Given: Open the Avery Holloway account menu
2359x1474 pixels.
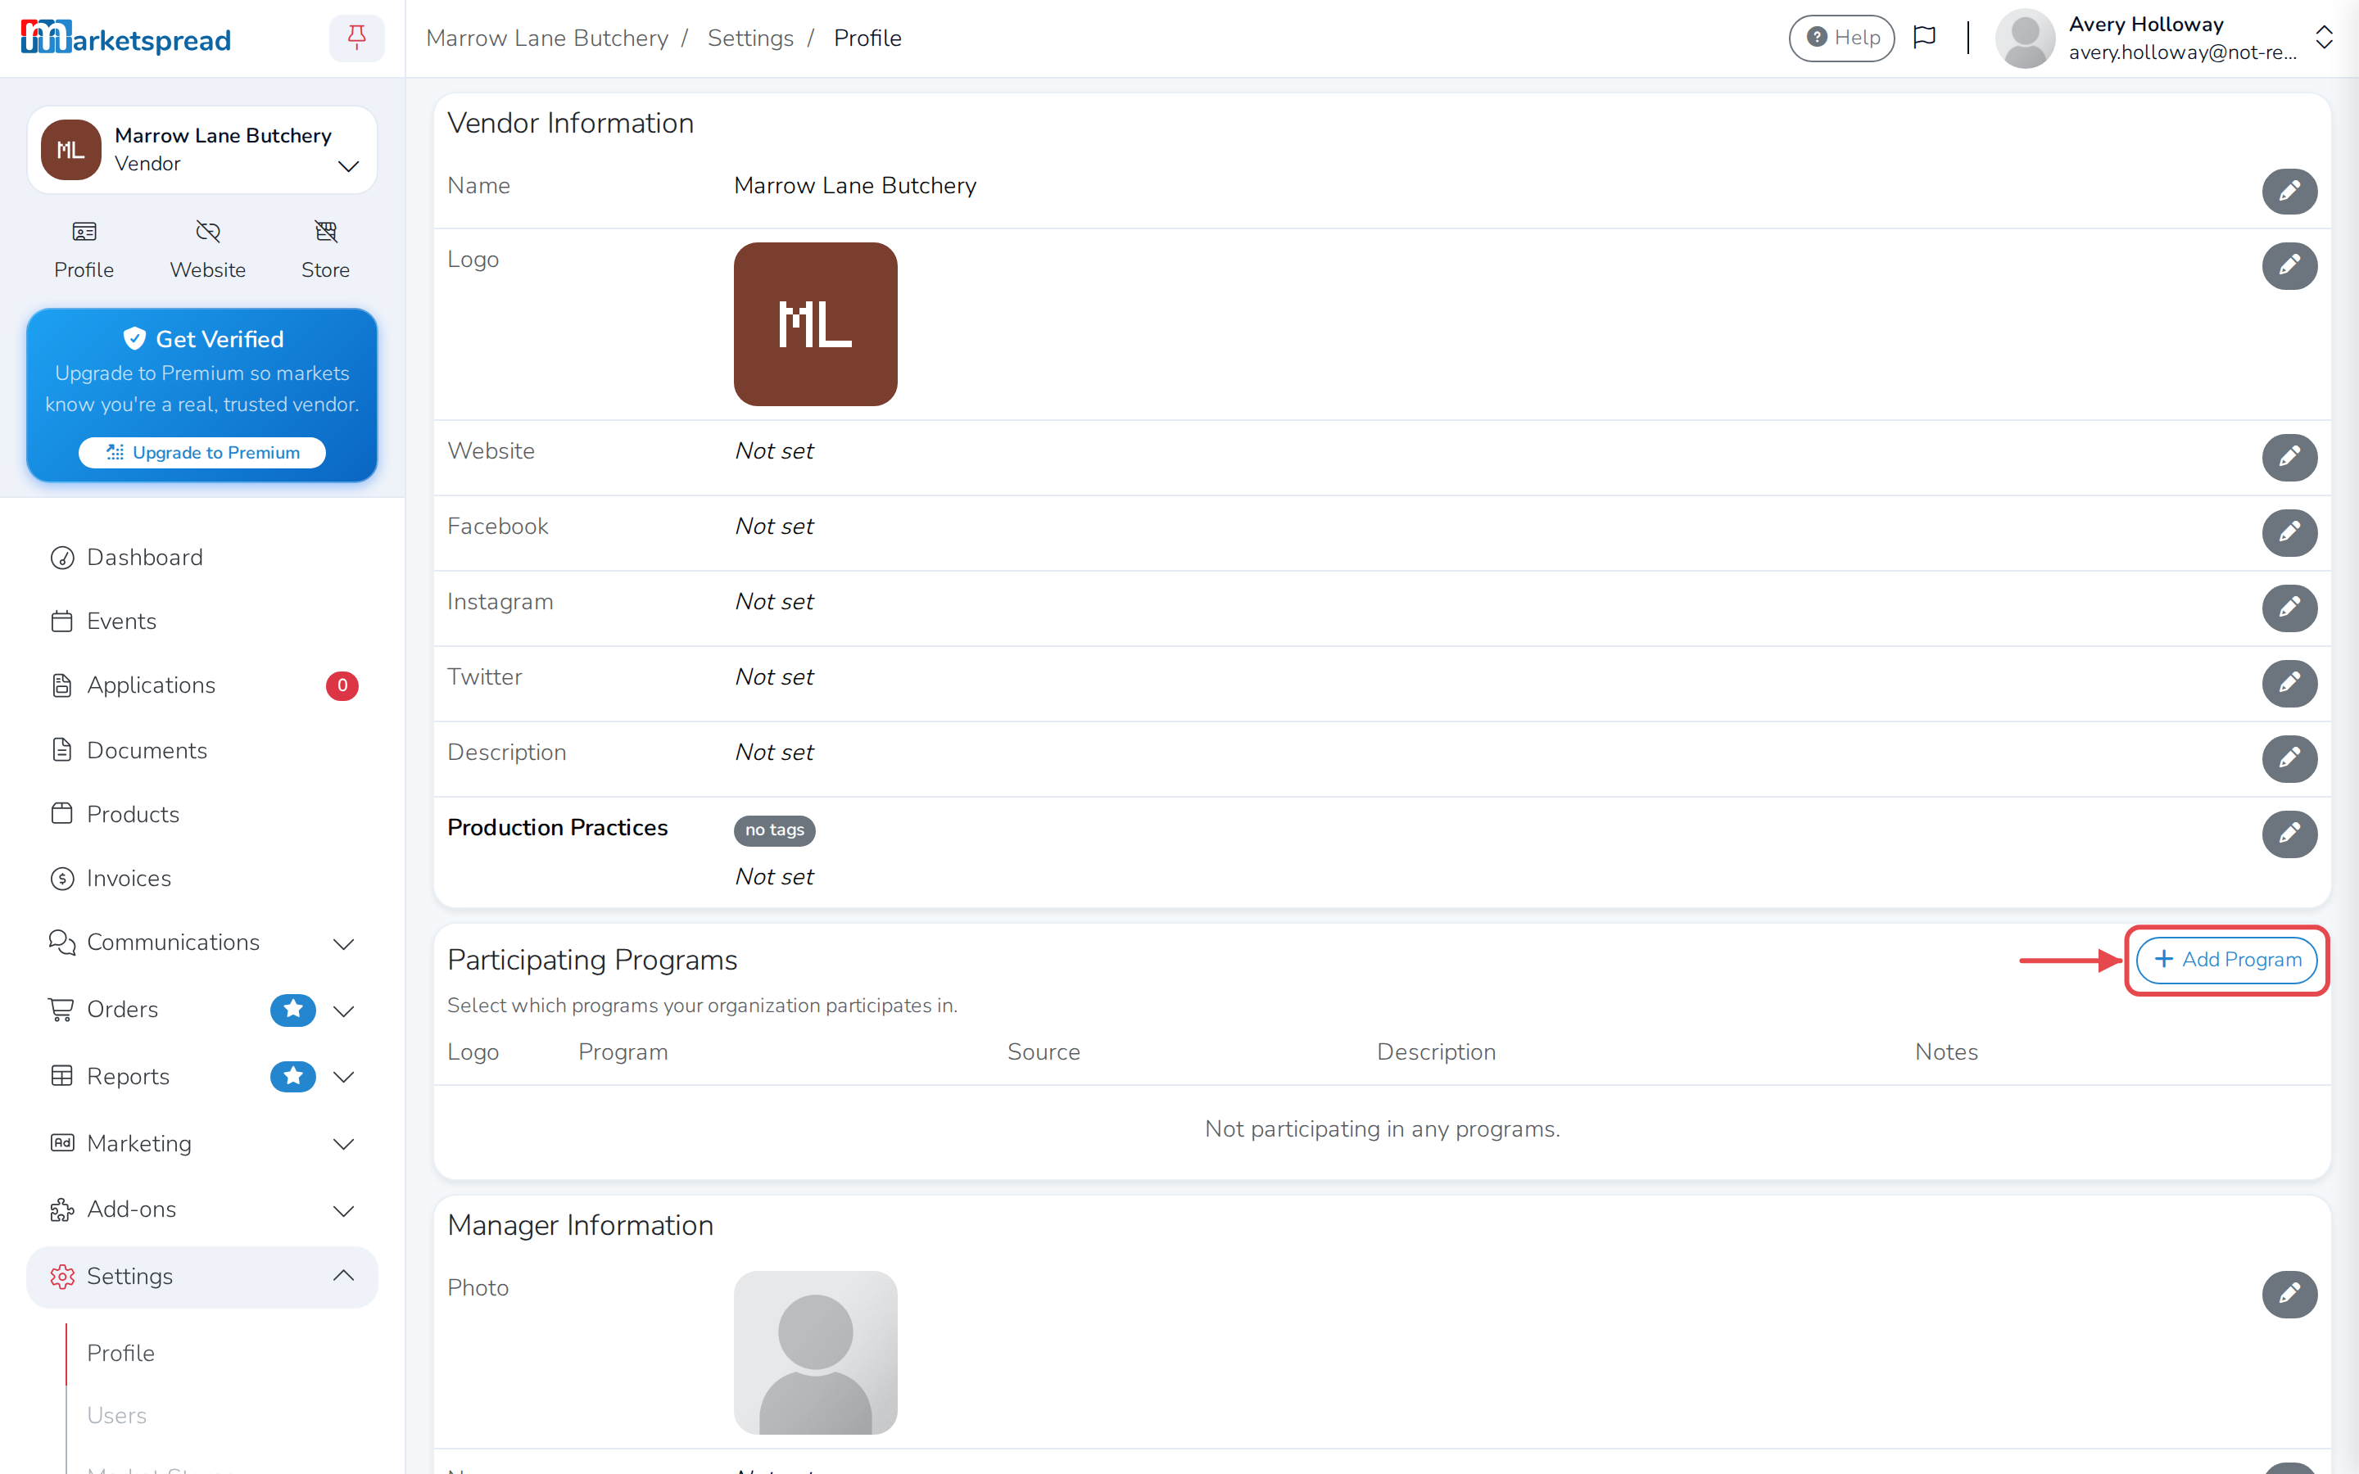Looking at the screenshot, I should point(2165,38).
